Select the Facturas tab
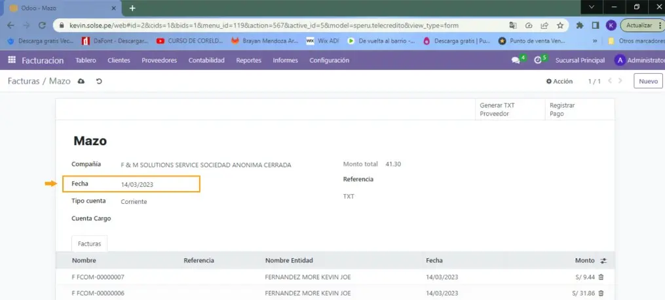Viewport: 665px width, 300px height. (90, 243)
